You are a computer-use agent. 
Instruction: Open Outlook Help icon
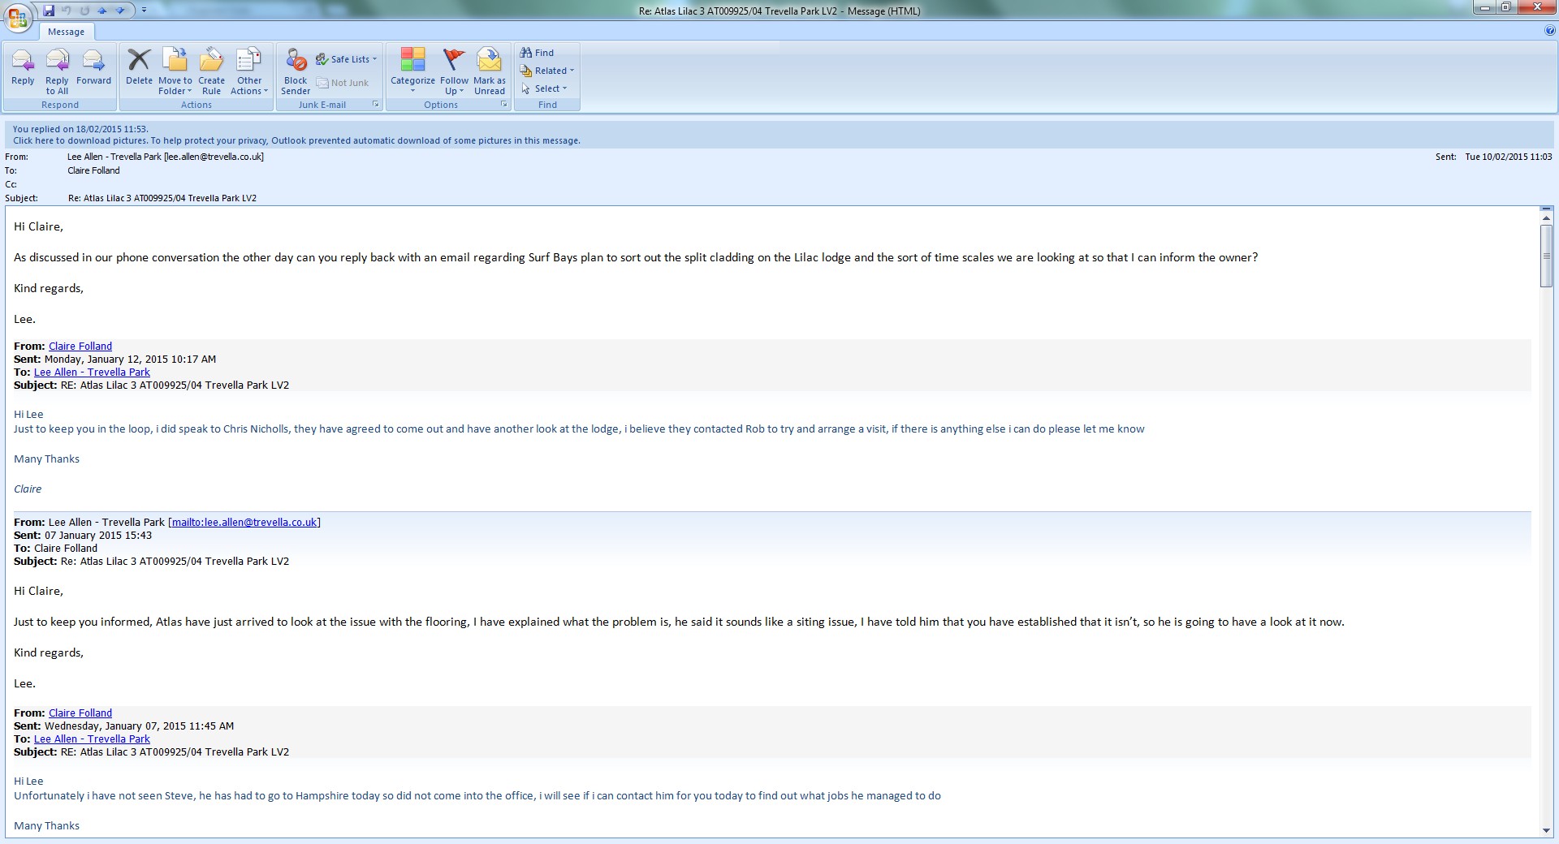[1550, 31]
